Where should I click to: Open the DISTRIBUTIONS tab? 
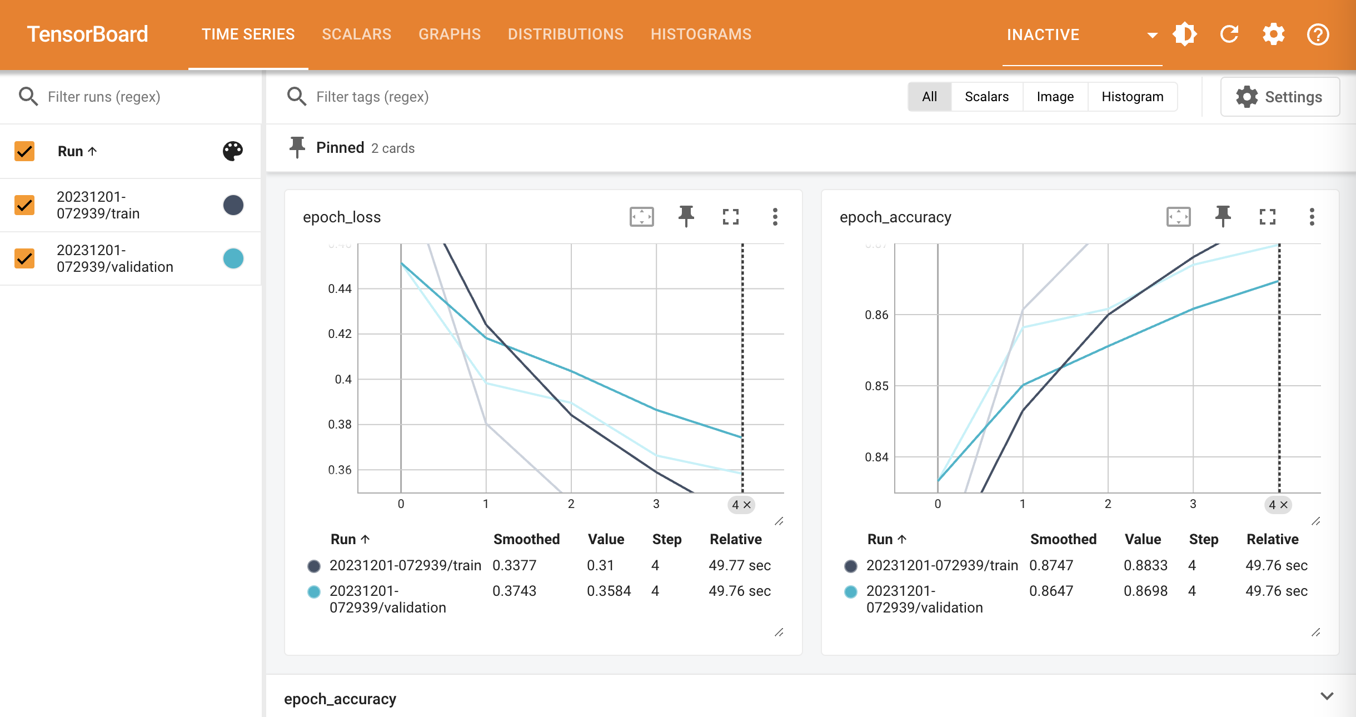coord(566,34)
